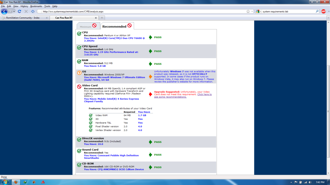This screenshot has width=330, height=185.
Task: Go back with the Back arrow button
Action: point(4,12)
